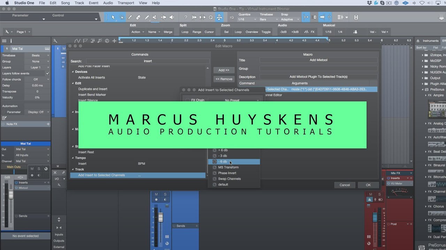Click the 'Add >>' button
This screenshot has height=250, width=446.
[x=224, y=70]
